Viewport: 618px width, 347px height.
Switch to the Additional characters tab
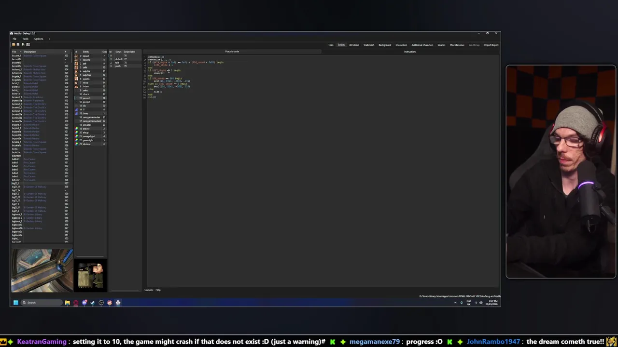[x=422, y=45]
